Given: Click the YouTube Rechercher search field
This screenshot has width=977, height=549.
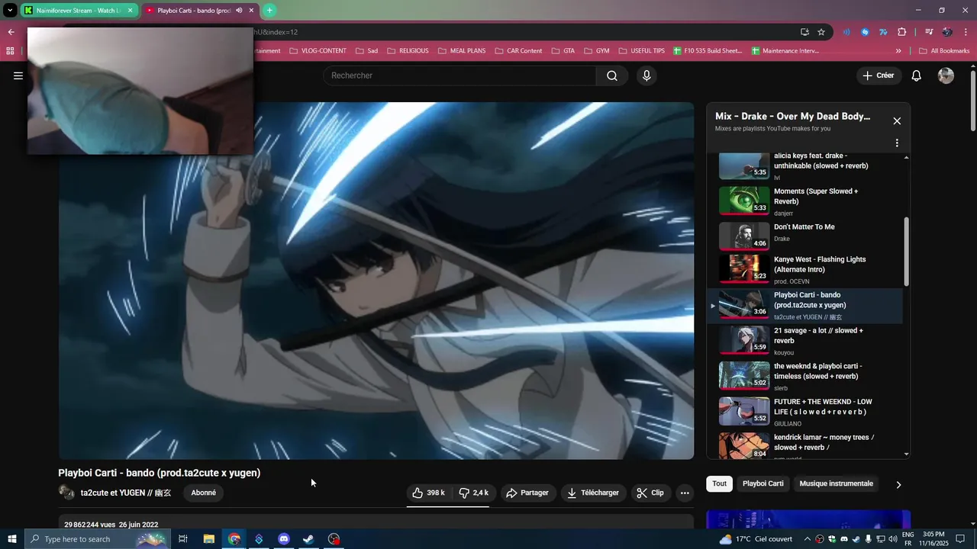Looking at the screenshot, I should pyautogui.click(x=459, y=75).
